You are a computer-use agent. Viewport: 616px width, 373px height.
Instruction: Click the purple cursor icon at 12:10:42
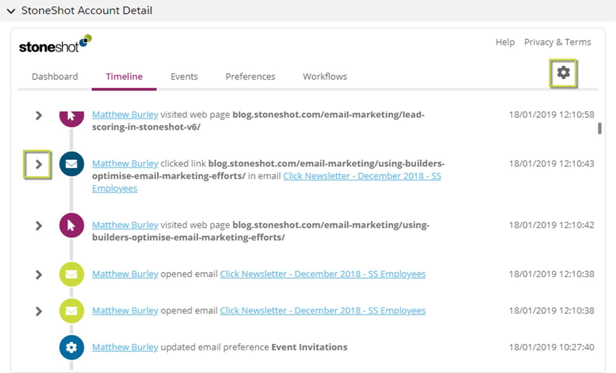[x=72, y=225]
